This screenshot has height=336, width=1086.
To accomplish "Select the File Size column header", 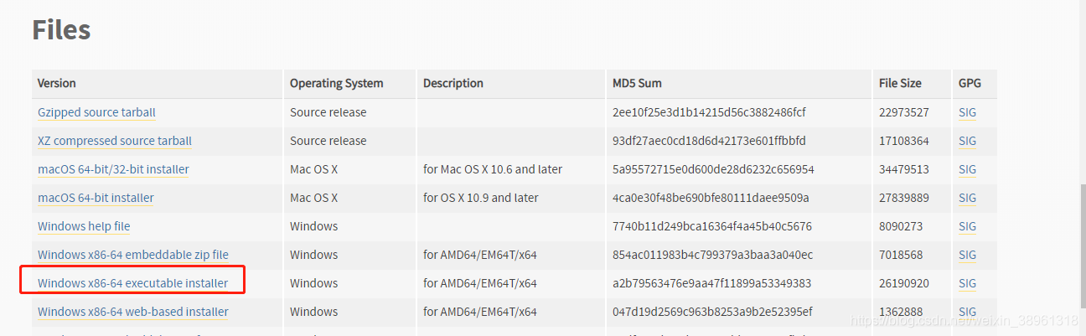I will 900,84.
